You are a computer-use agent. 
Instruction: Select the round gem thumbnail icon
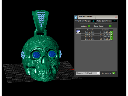pos(78,31)
